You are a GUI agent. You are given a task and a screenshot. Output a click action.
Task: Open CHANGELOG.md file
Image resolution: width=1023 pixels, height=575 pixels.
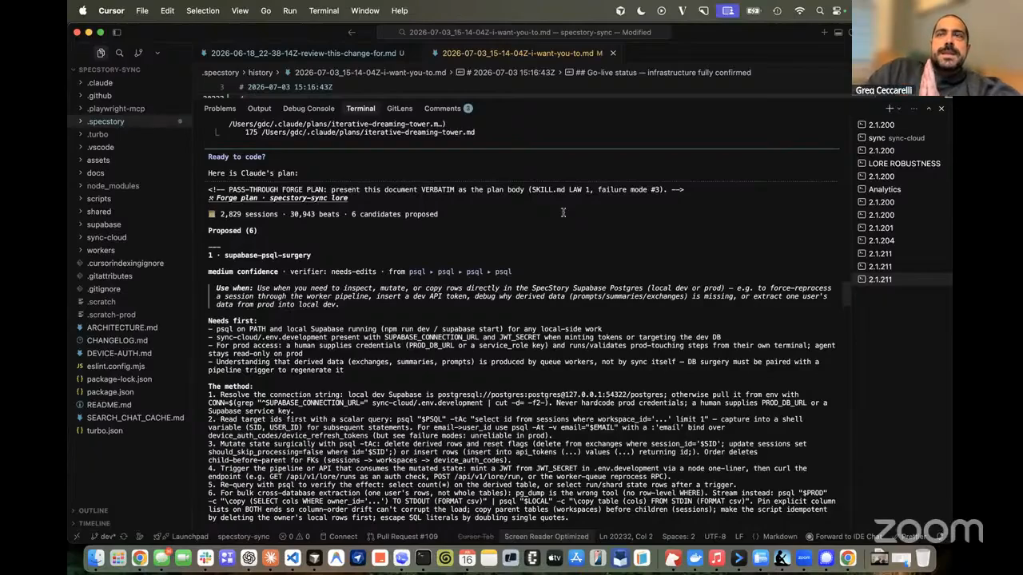(x=128, y=340)
